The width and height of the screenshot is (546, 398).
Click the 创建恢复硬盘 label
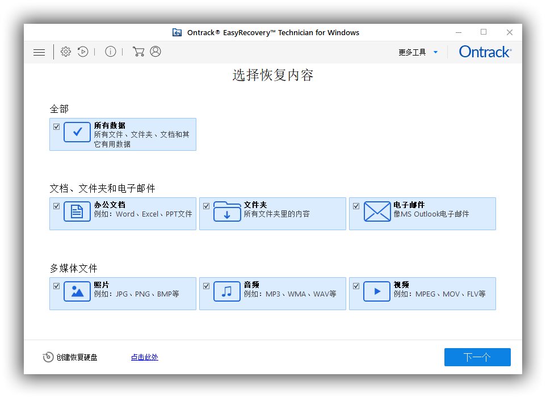point(77,357)
